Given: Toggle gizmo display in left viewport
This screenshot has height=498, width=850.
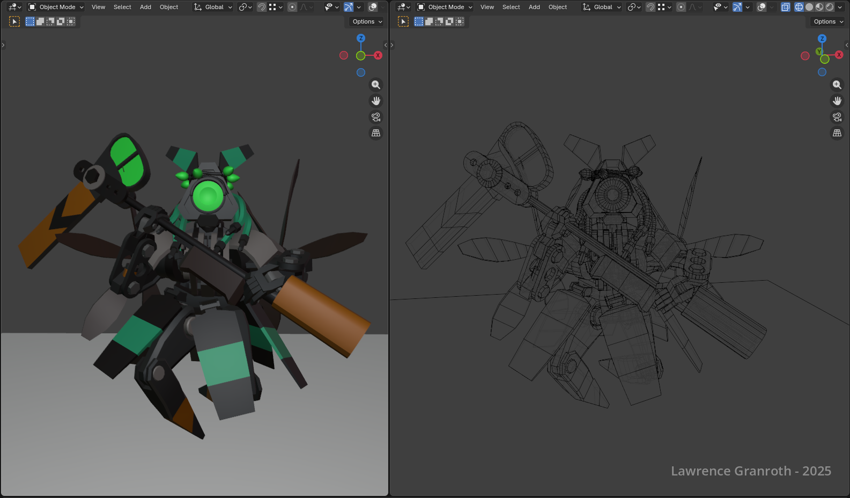Looking at the screenshot, I should pyautogui.click(x=349, y=7).
